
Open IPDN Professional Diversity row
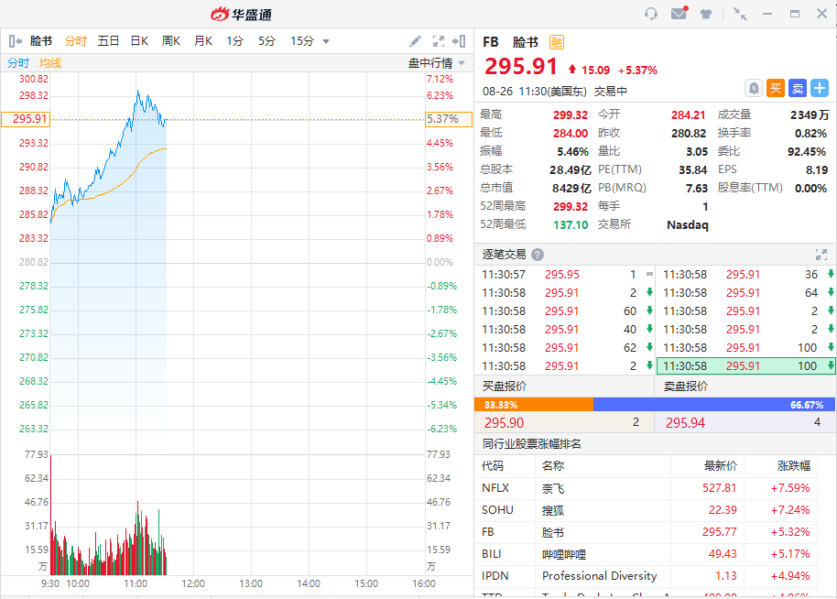[x=646, y=575]
